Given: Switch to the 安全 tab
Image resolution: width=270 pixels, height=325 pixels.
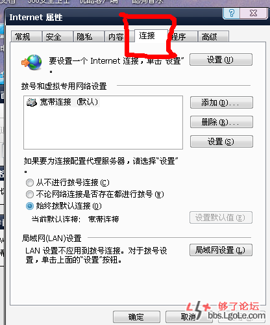Looking at the screenshot, I should (x=57, y=36).
